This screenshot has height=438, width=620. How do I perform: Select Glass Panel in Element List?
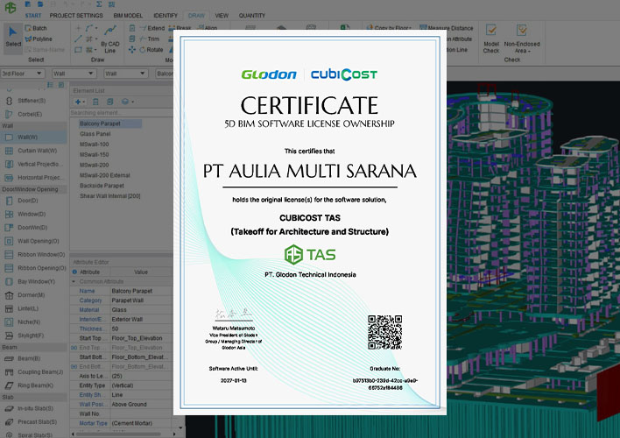(x=95, y=134)
